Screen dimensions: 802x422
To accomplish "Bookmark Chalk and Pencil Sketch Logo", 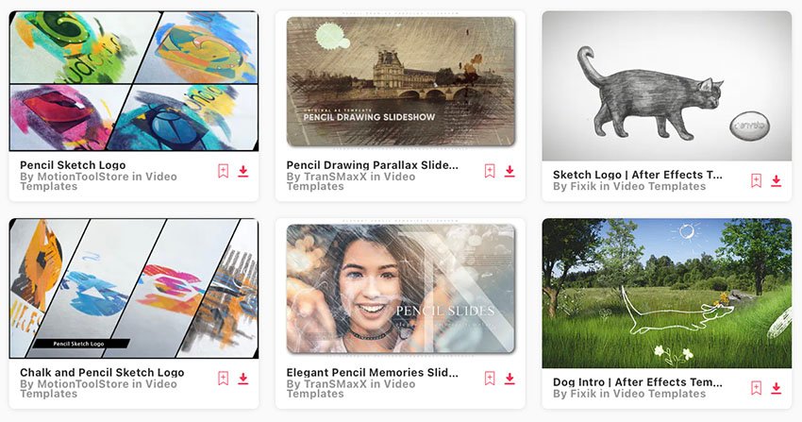I will pos(223,379).
